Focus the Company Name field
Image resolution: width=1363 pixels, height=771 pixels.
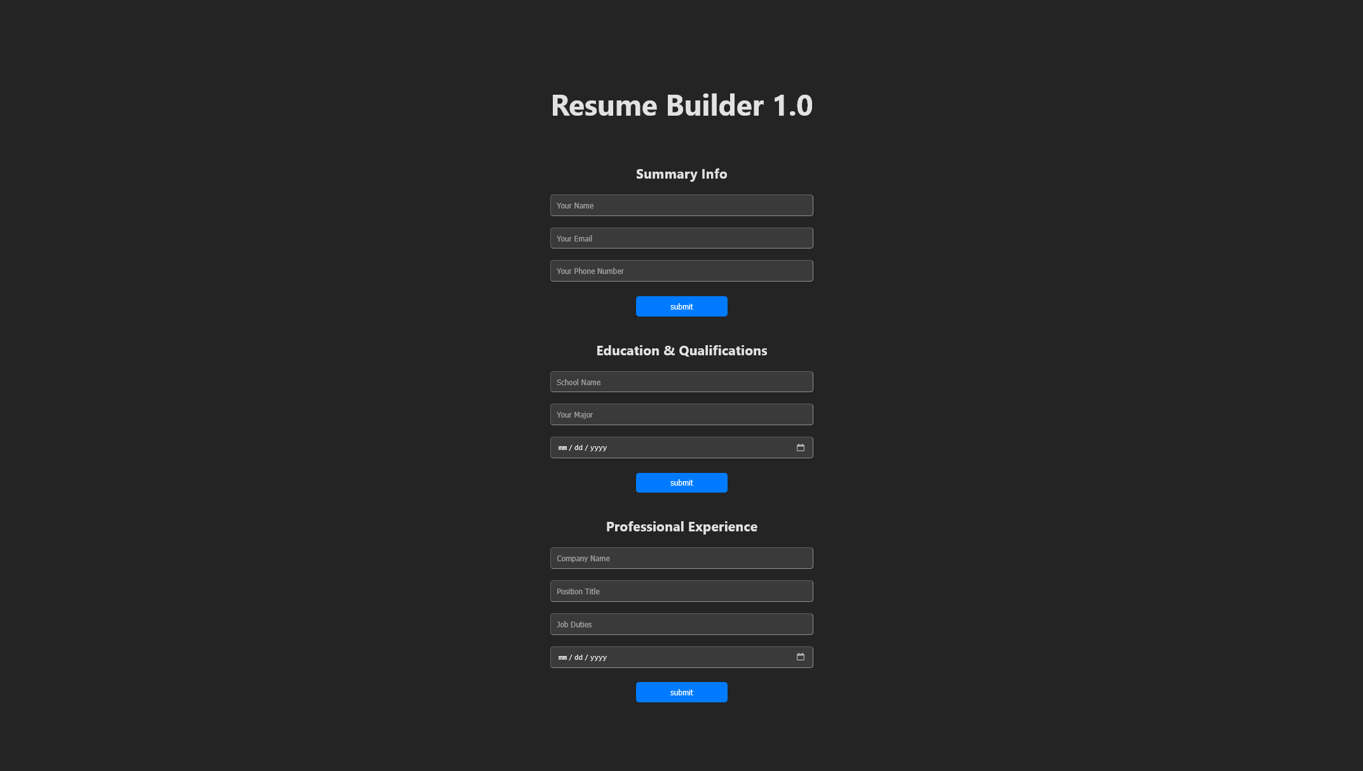pyautogui.click(x=681, y=558)
